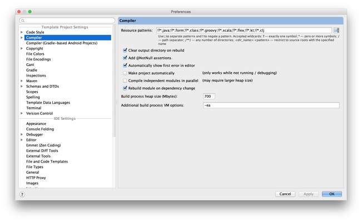
Task: Expand the Copyright settings node
Action: [22, 48]
